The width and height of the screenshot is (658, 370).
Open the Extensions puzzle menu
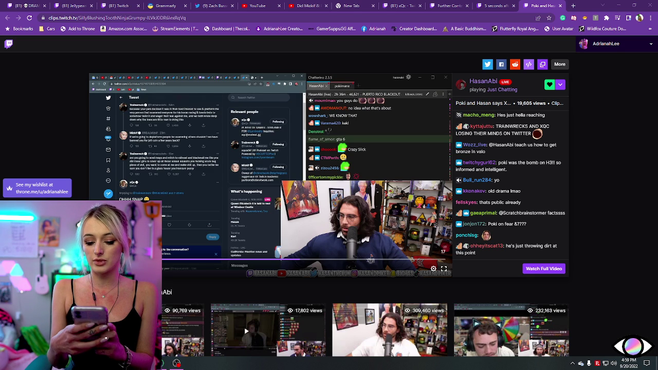pos(607,17)
